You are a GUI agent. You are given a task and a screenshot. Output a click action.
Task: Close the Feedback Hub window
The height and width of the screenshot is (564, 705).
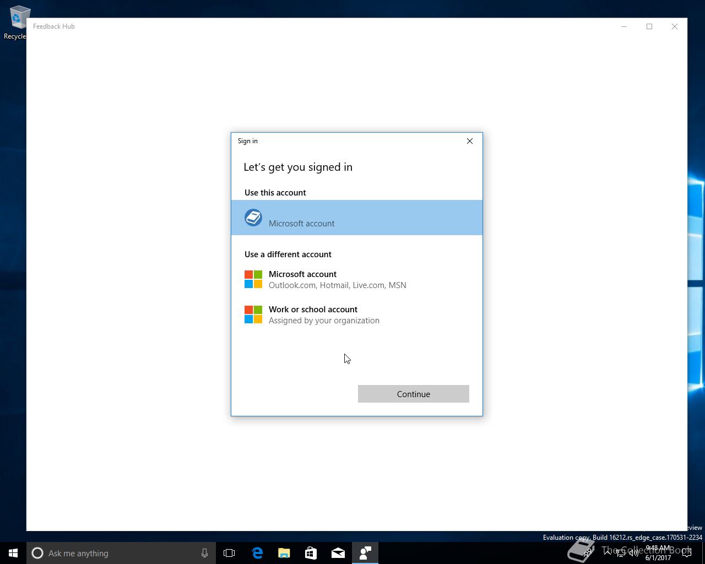(675, 26)
